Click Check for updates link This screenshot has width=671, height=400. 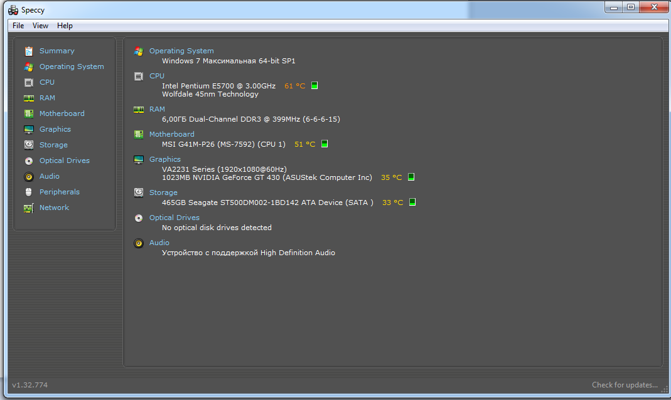tap(625, 385)
